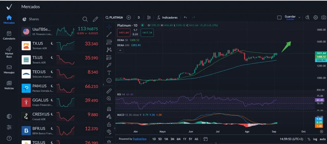Viewport: 327px width, 144px height.
Task: Select the DEMA 200 indicator legend
Action: pos(129,45)
